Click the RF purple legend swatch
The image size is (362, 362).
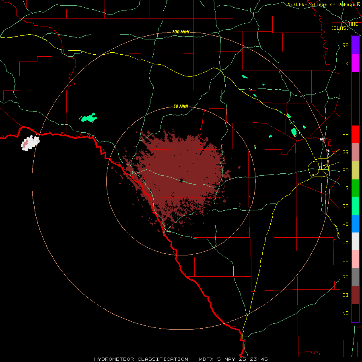click(355, 45)
